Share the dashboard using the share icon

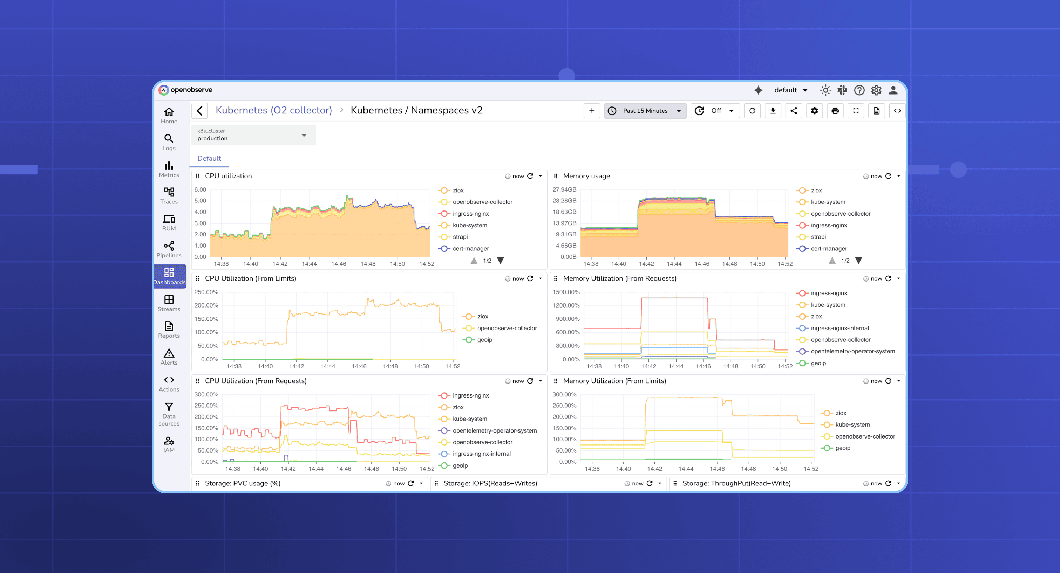[794, 111]
